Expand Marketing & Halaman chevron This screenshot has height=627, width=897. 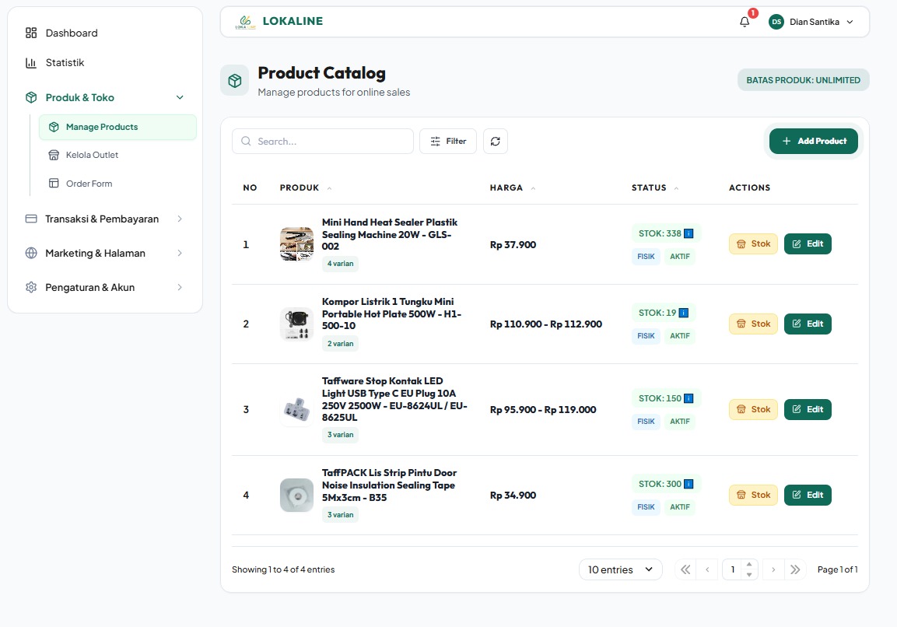tap(180, 253)
